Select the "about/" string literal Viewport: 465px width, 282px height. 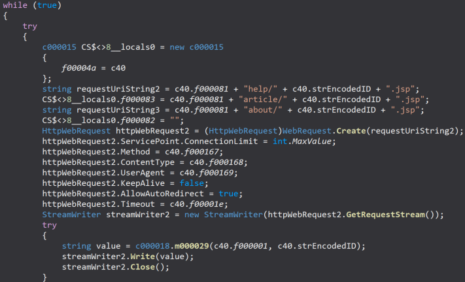pos(263,110)
